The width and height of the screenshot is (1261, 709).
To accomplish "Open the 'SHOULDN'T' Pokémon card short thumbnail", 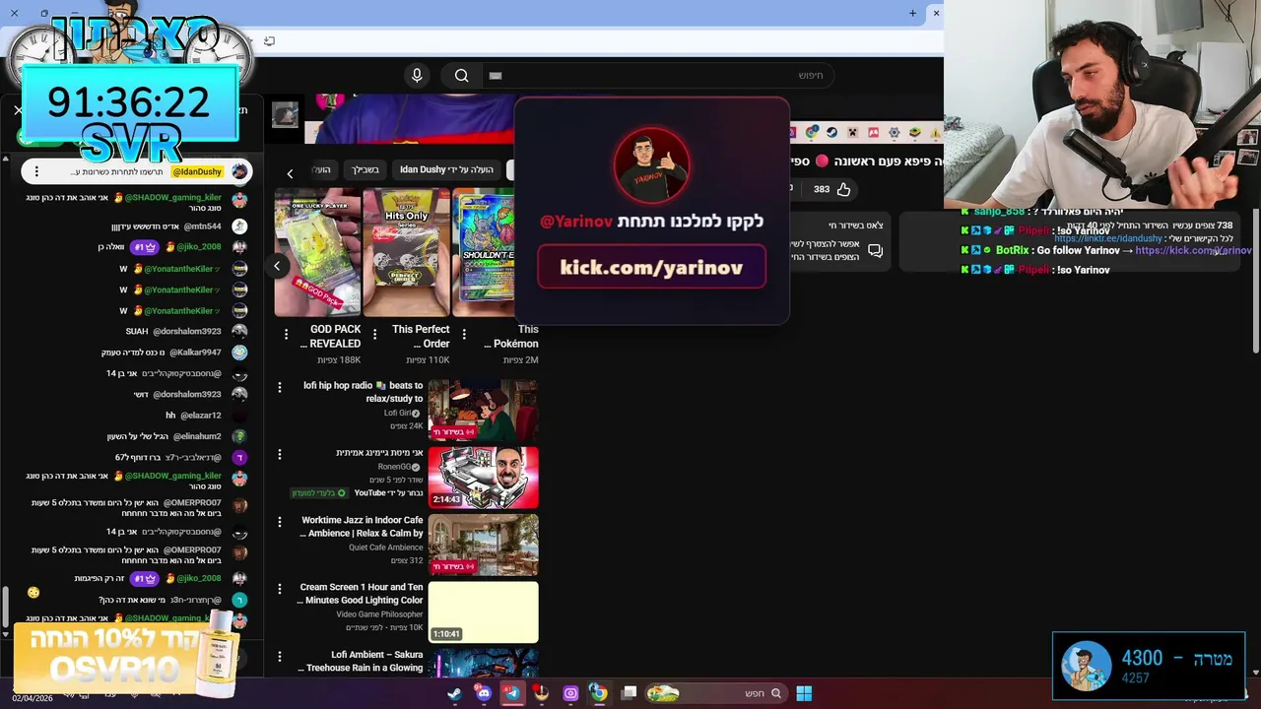I will click(484, 252).
